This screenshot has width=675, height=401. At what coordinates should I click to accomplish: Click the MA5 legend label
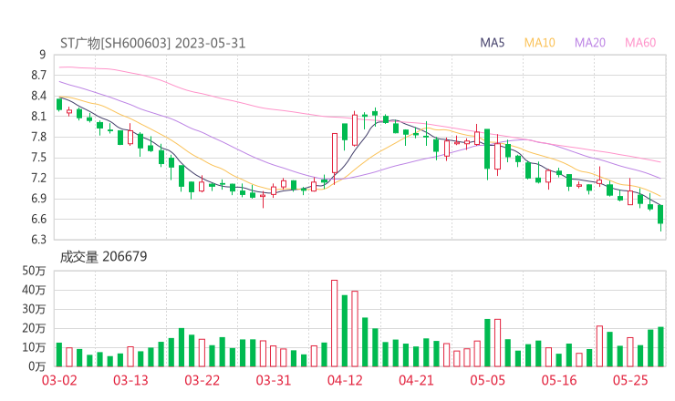[x=492, y=43]
